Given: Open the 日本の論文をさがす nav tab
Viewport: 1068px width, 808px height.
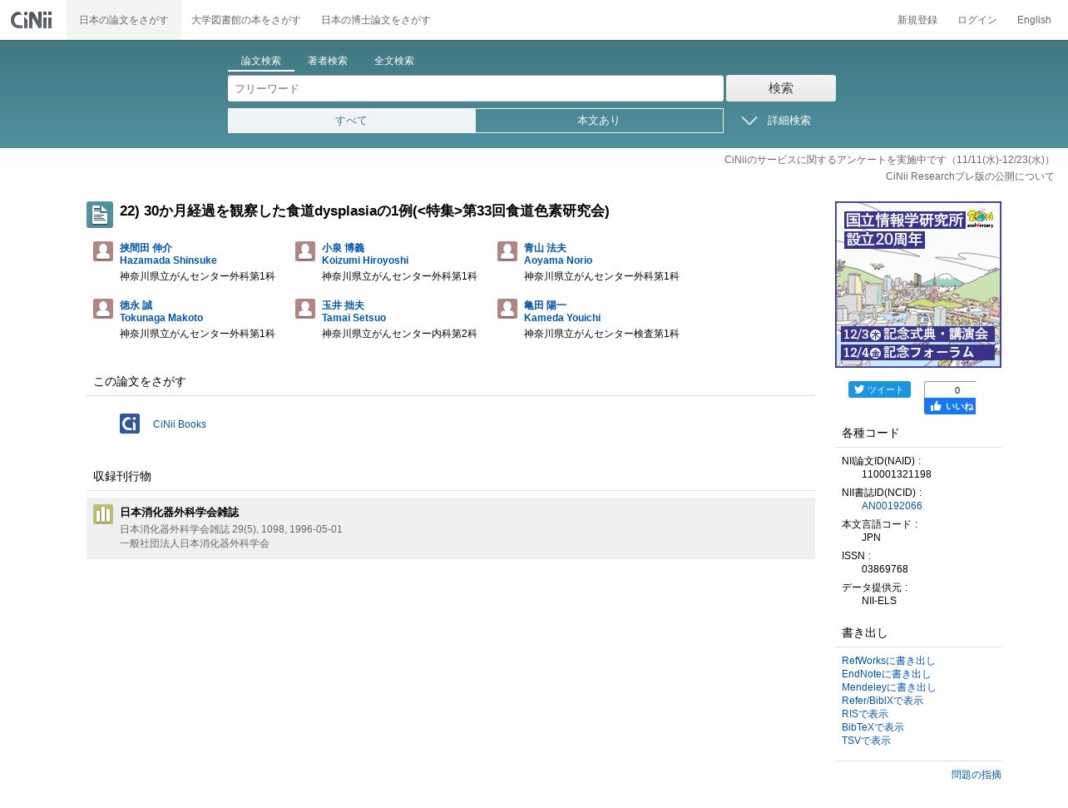Looking at the screenshot, I should pos(124,20).
